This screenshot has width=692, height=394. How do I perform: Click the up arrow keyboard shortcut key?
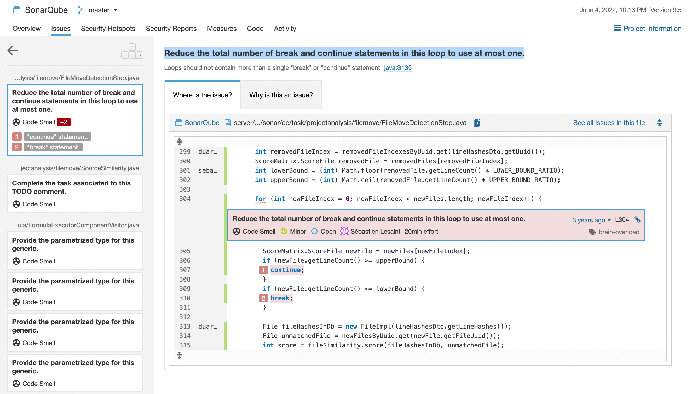point(132,47)
